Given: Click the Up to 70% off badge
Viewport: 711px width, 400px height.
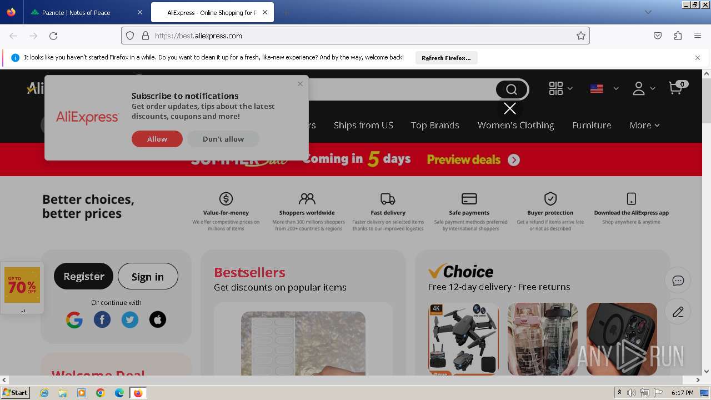Looking at the screenshot, I should click(x=22, y=285).
